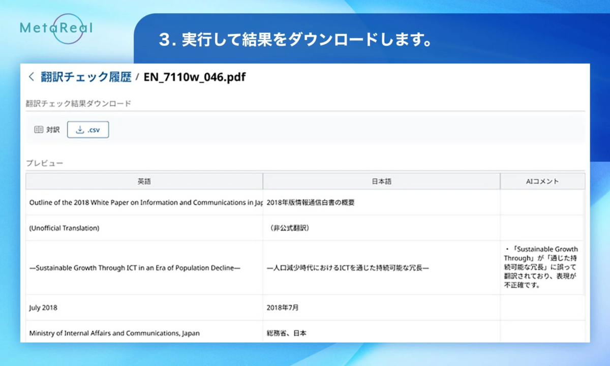Sort by the 英語 column header
This screenshot has height=366, width=610.
click(x=144, y=181)
